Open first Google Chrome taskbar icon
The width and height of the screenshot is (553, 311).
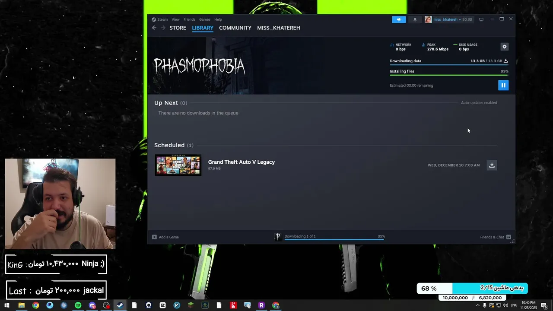click(x=35, y=305)
